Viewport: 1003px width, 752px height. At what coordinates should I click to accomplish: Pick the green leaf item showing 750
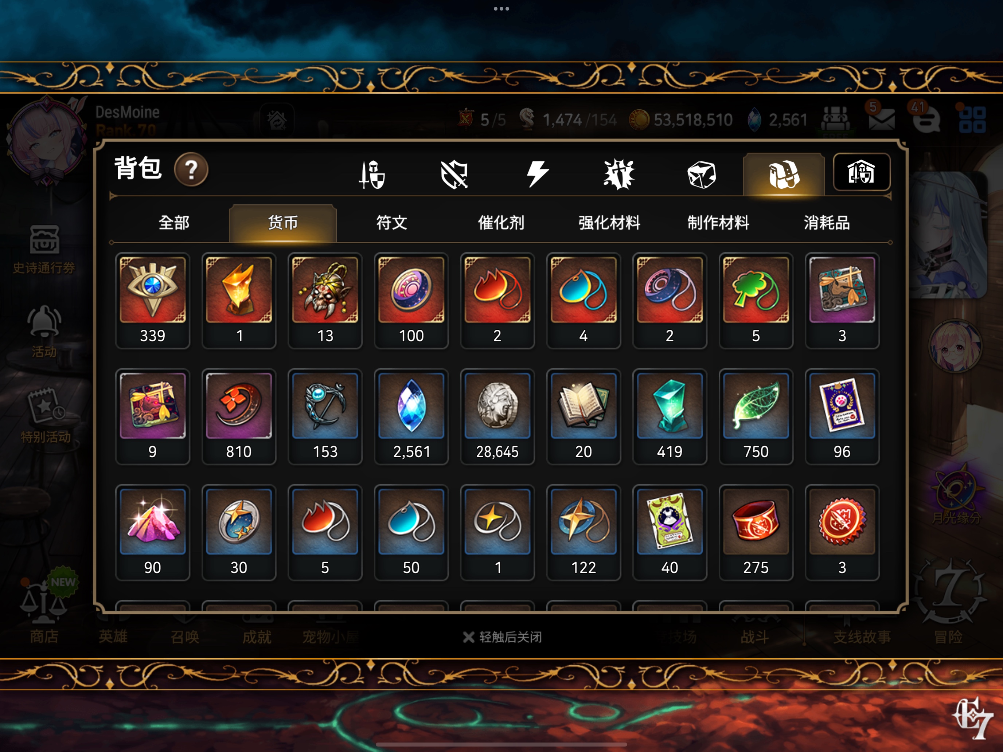coord(756,417)
